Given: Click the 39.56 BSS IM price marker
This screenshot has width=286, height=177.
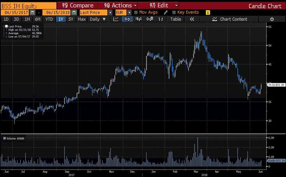Looking at the screenshot, I should pos(276,85).
